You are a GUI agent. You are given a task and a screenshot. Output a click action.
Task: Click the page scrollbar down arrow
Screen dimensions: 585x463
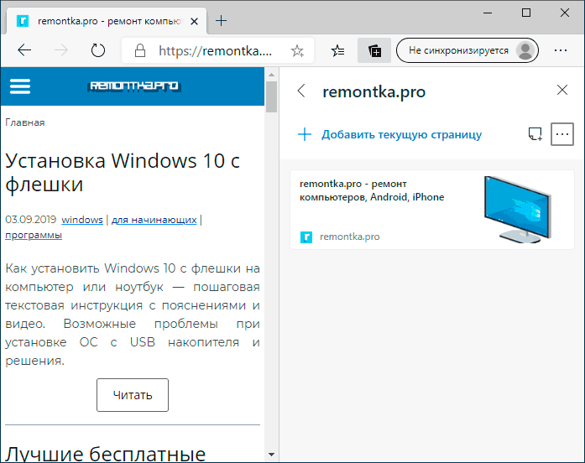click(272, 455)
